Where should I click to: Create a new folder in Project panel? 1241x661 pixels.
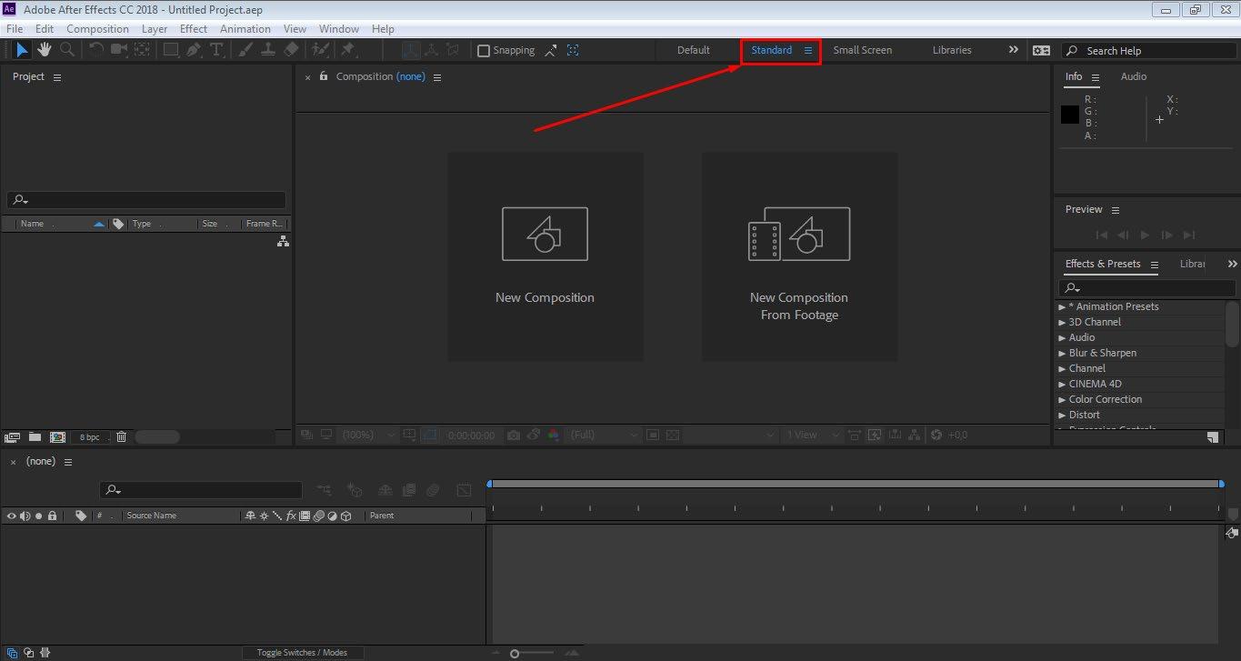pos(35,437)
